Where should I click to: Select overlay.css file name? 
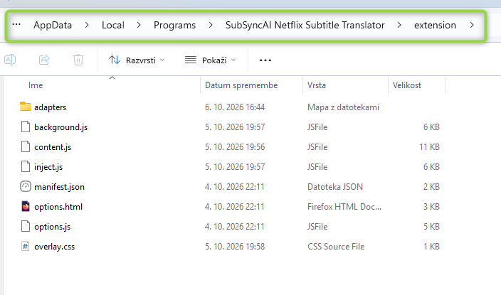(54, 247)
